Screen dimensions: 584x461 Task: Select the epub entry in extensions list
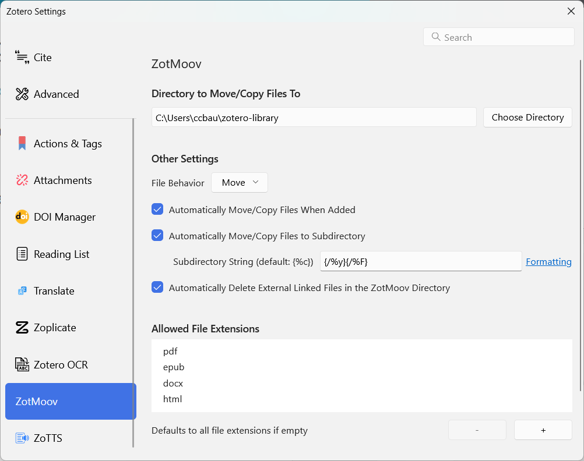point(174,367)
